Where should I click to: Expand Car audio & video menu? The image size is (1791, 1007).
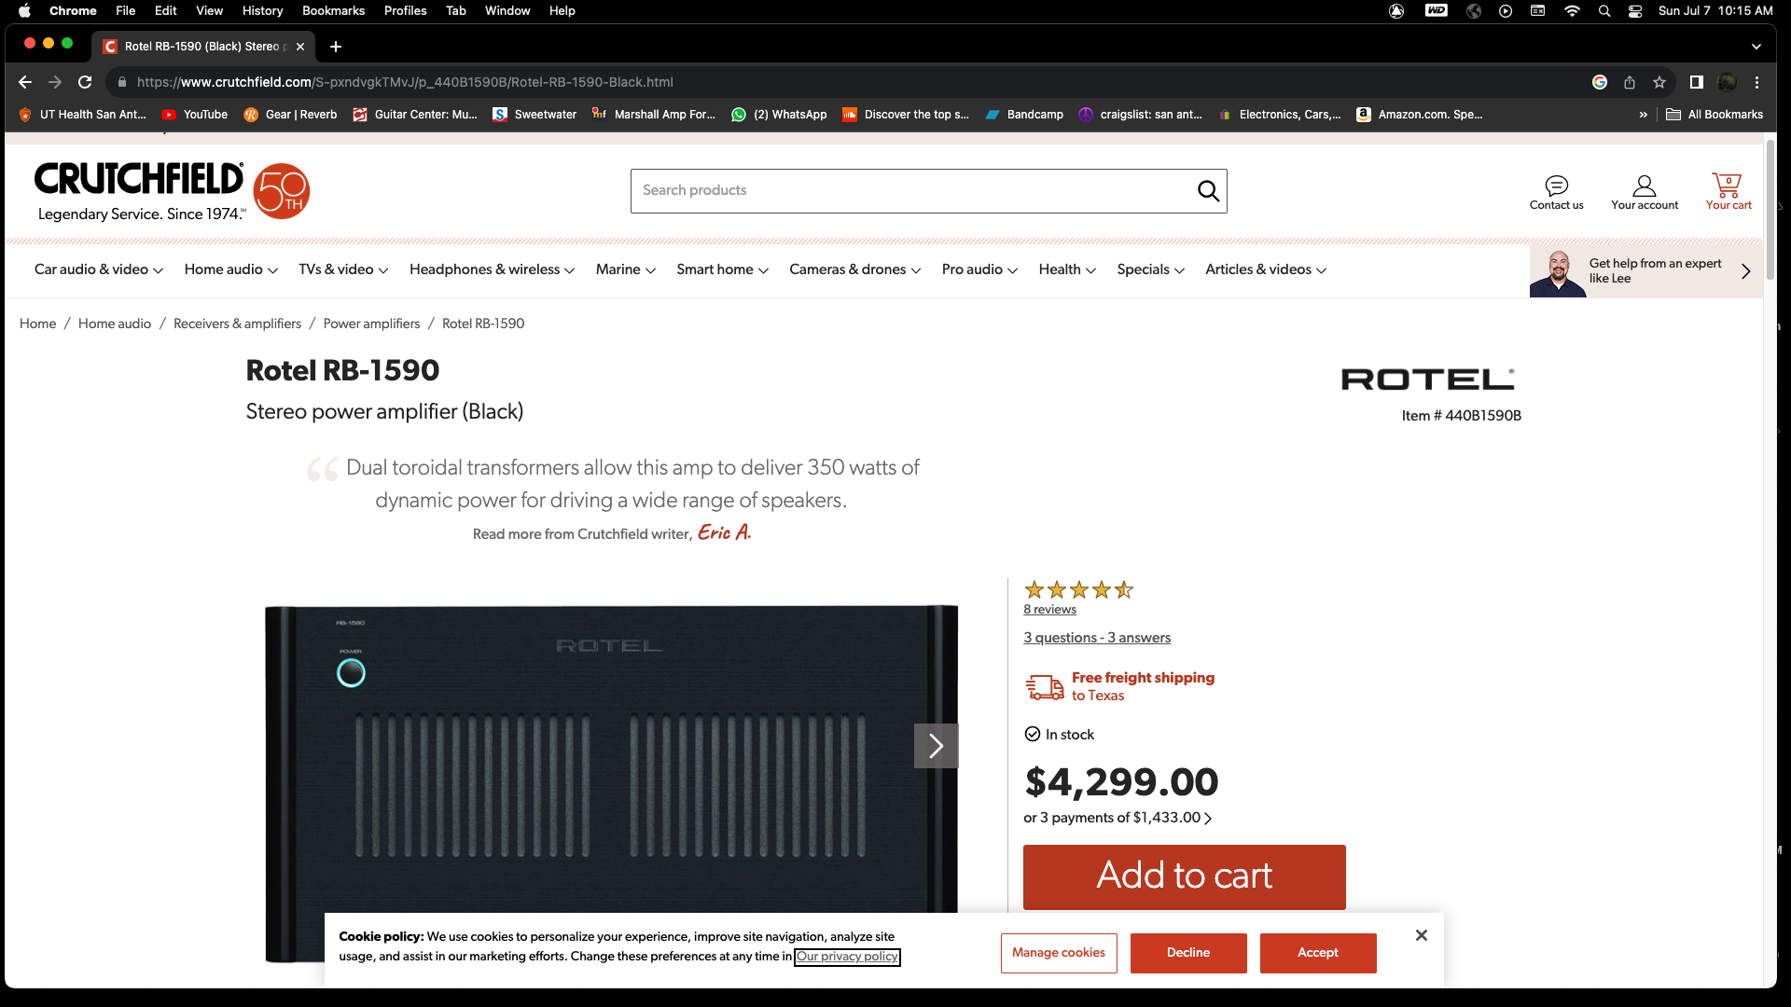[99, 269]
